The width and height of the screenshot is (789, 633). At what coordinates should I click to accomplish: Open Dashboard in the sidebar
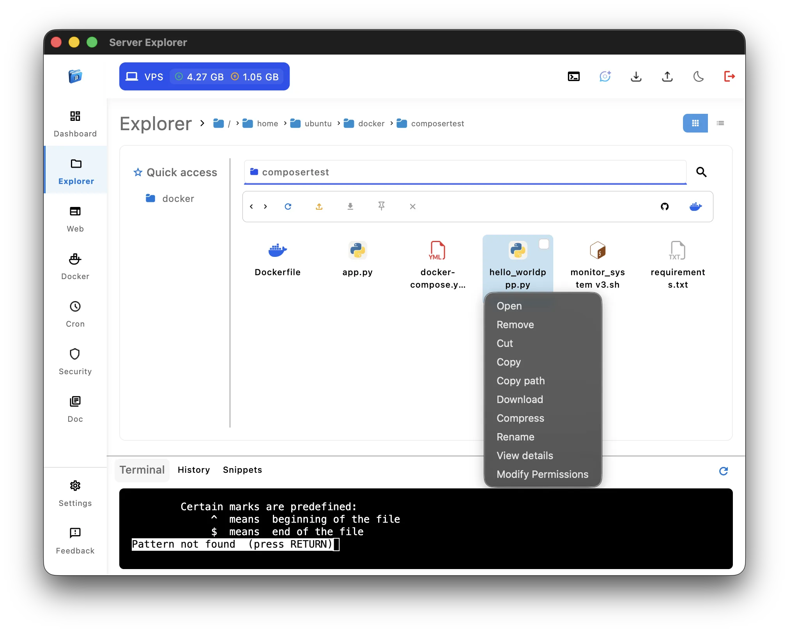tap(75, 124)
